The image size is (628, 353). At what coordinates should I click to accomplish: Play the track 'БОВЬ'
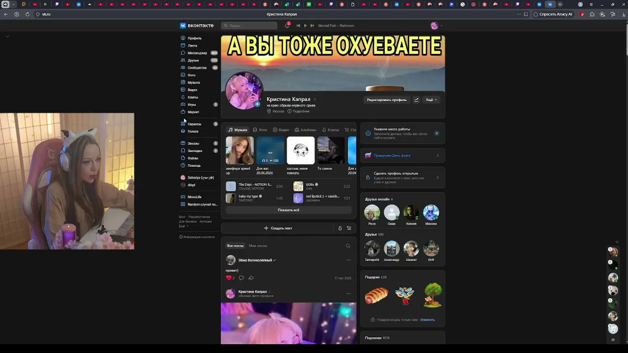tap(322, 186)
